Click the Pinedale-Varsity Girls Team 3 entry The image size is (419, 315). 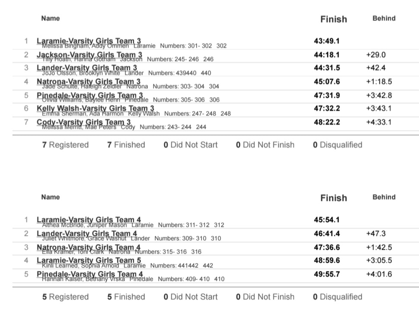(x=90, y=95)
